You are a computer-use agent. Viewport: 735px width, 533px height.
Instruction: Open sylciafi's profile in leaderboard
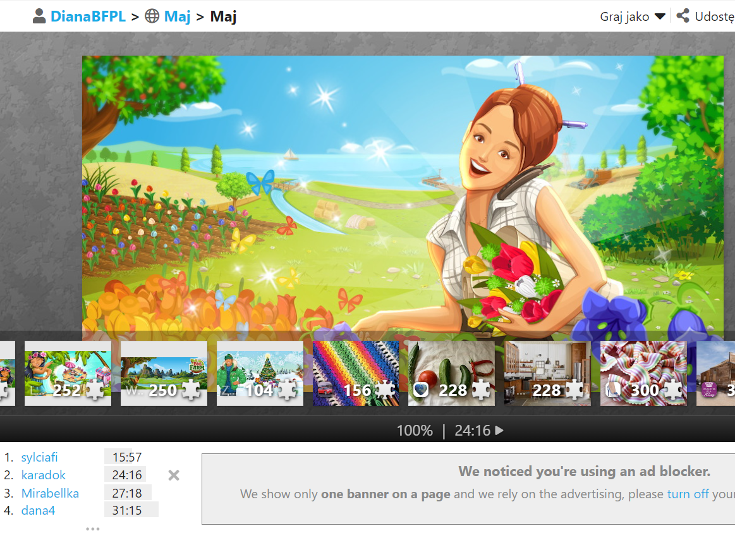click(x=39, y=457)
